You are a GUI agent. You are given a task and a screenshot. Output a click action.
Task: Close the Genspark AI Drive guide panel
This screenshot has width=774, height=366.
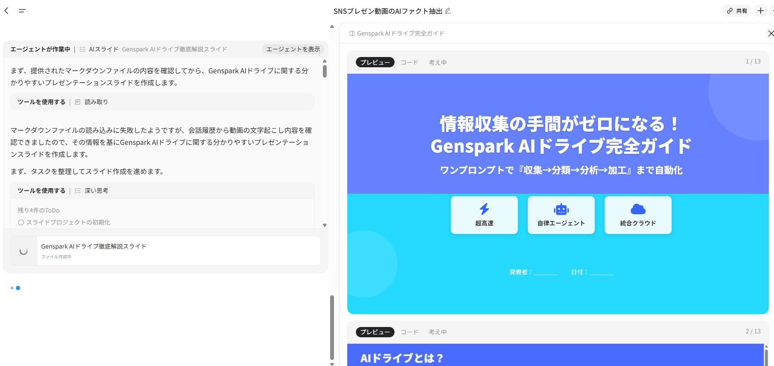click(x=771, y=33)
